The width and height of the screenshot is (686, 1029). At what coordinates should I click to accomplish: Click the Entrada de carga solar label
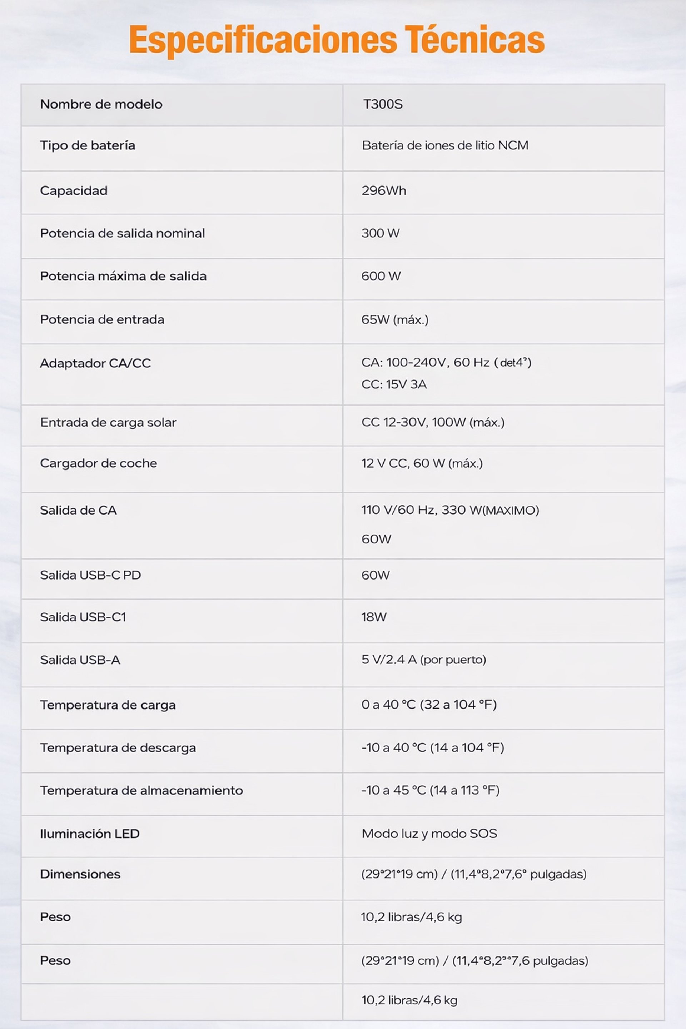108,422
